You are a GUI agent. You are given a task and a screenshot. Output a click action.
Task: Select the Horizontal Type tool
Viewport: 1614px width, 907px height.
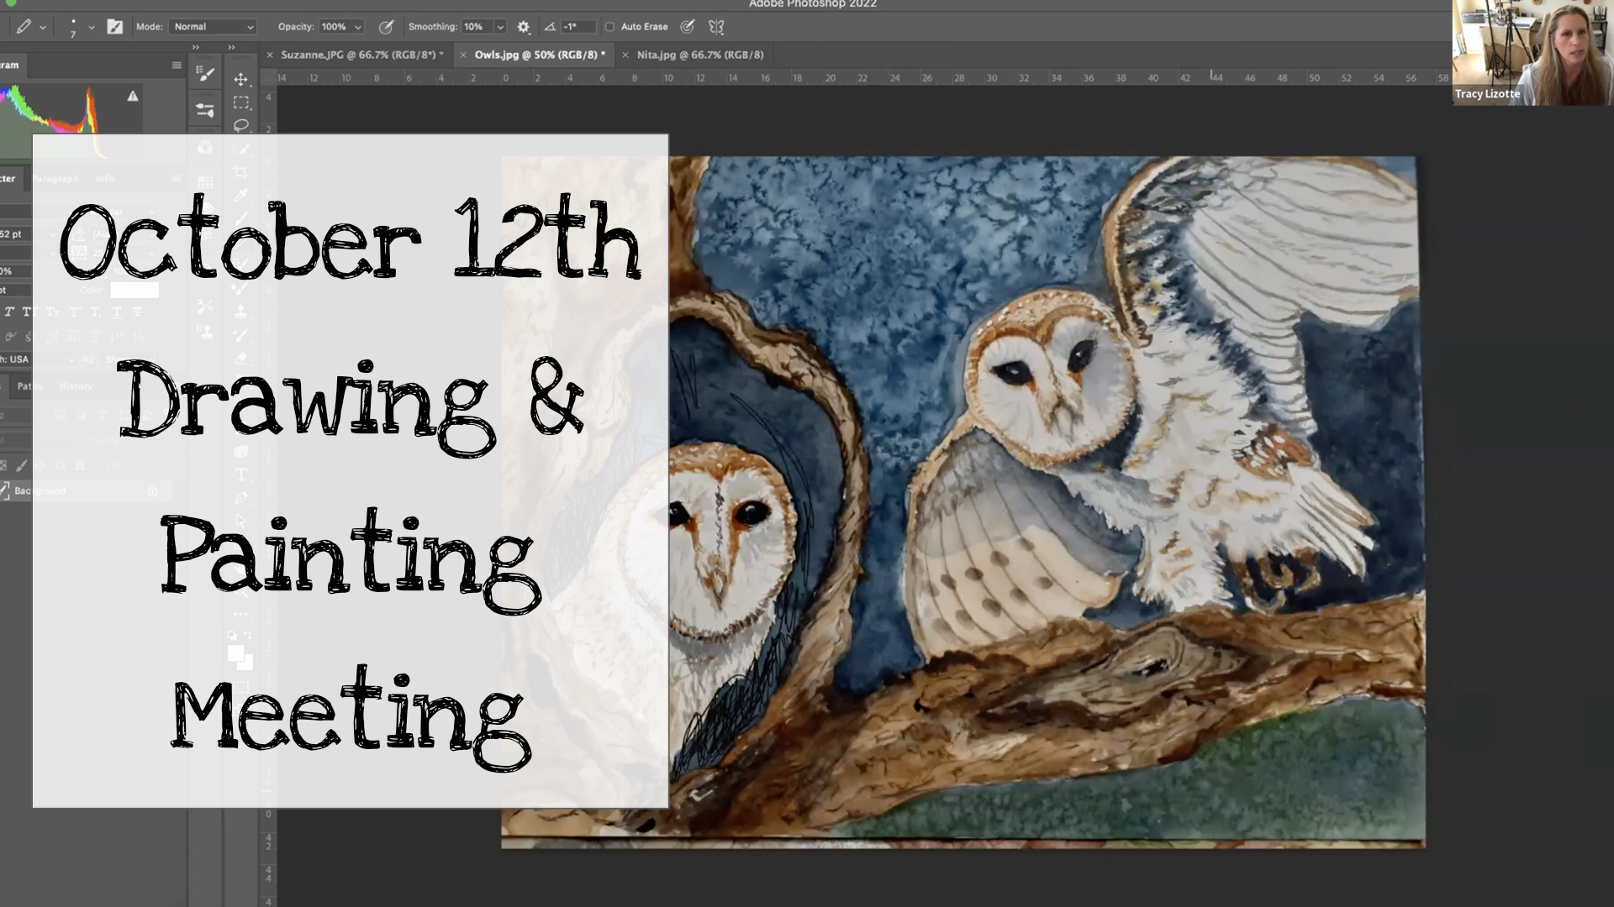click(241, 474)
